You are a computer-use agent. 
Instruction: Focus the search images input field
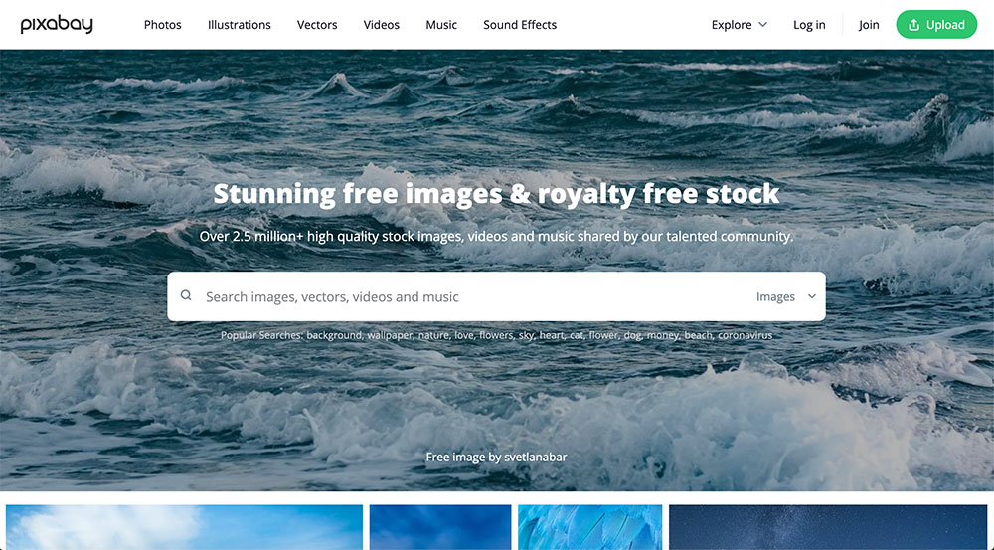469,297
